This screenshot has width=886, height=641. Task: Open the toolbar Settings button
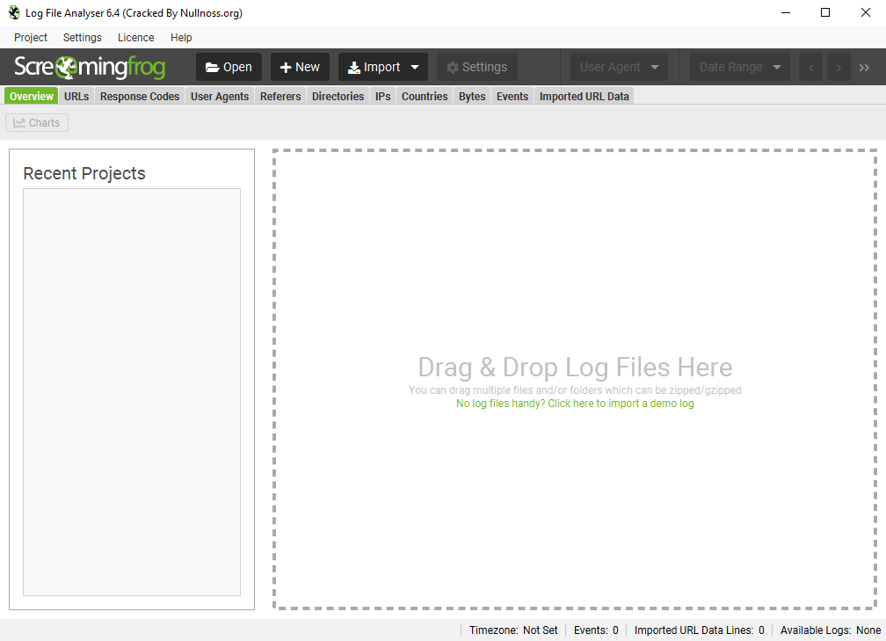click(x=477, y=67)
